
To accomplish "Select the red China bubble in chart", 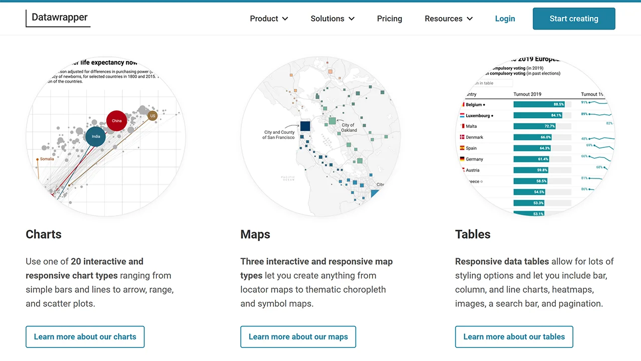I will (117, 121).
